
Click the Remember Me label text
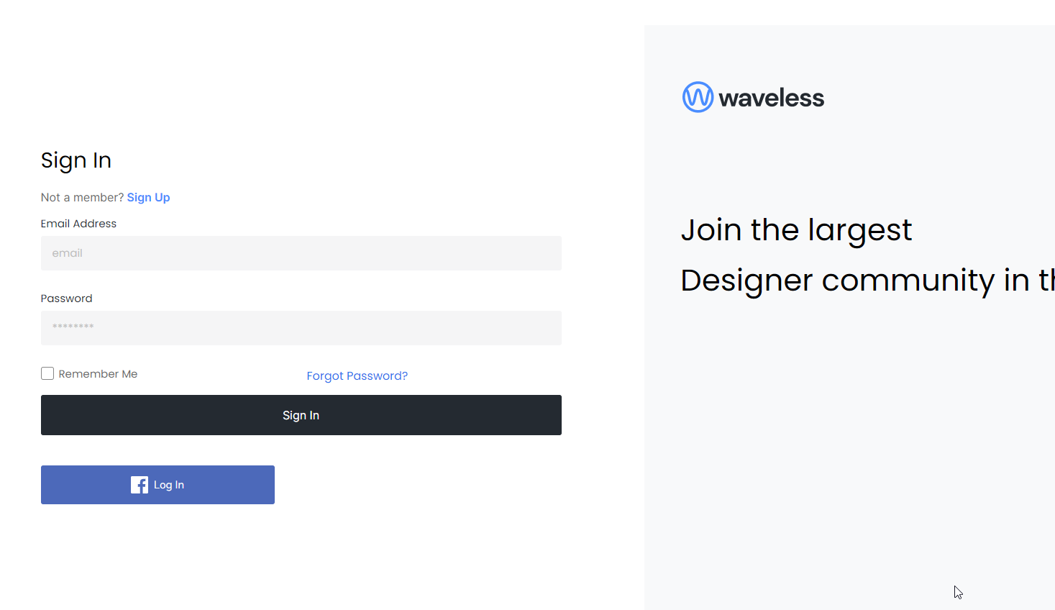(x=99, y=373)
